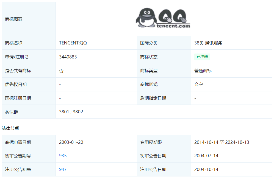Click the 商标类型 label
Screen dimensions: 274x177
point(149,71)
